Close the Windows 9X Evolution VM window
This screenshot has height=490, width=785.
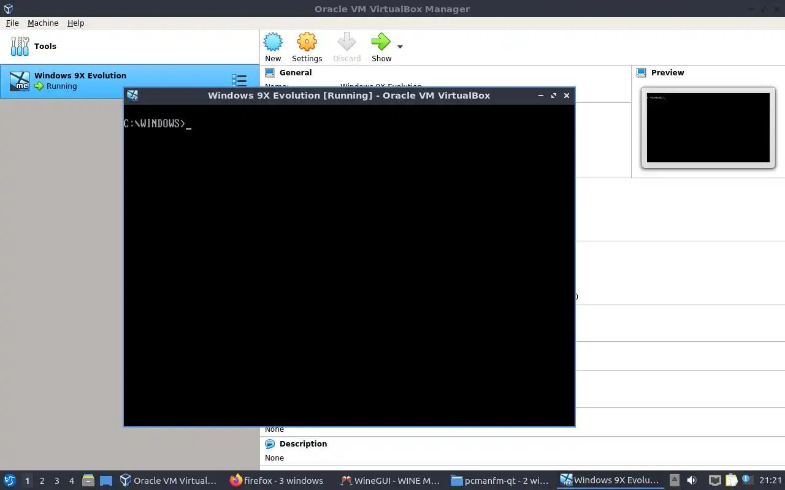pyautogui.click(x=567, y=96)
